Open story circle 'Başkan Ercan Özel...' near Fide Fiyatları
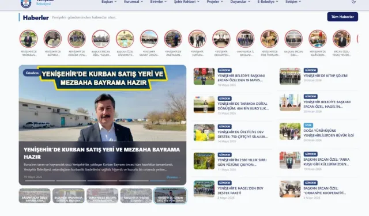Viewport: 369px width, 216px height. click(x=293, y=39)
